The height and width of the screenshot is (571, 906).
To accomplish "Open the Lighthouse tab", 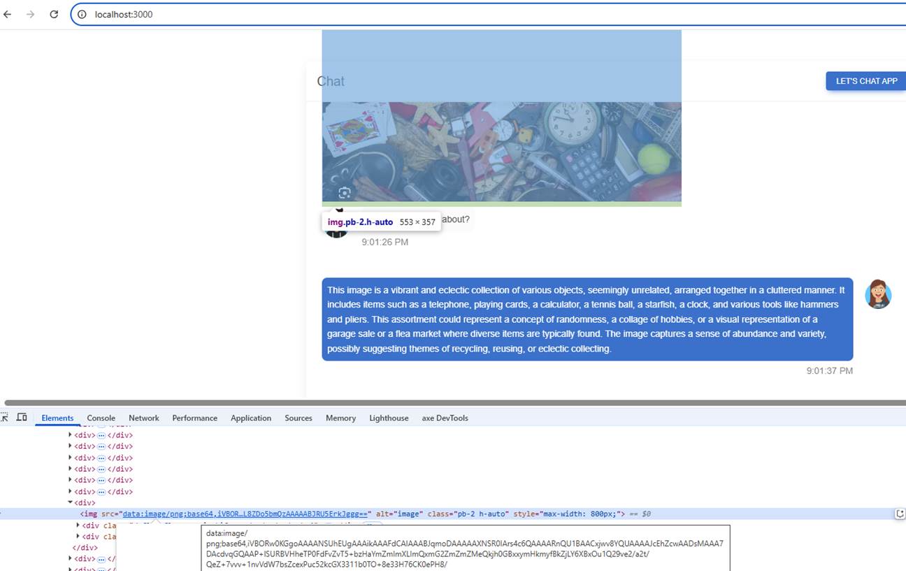I will (389, 418).
